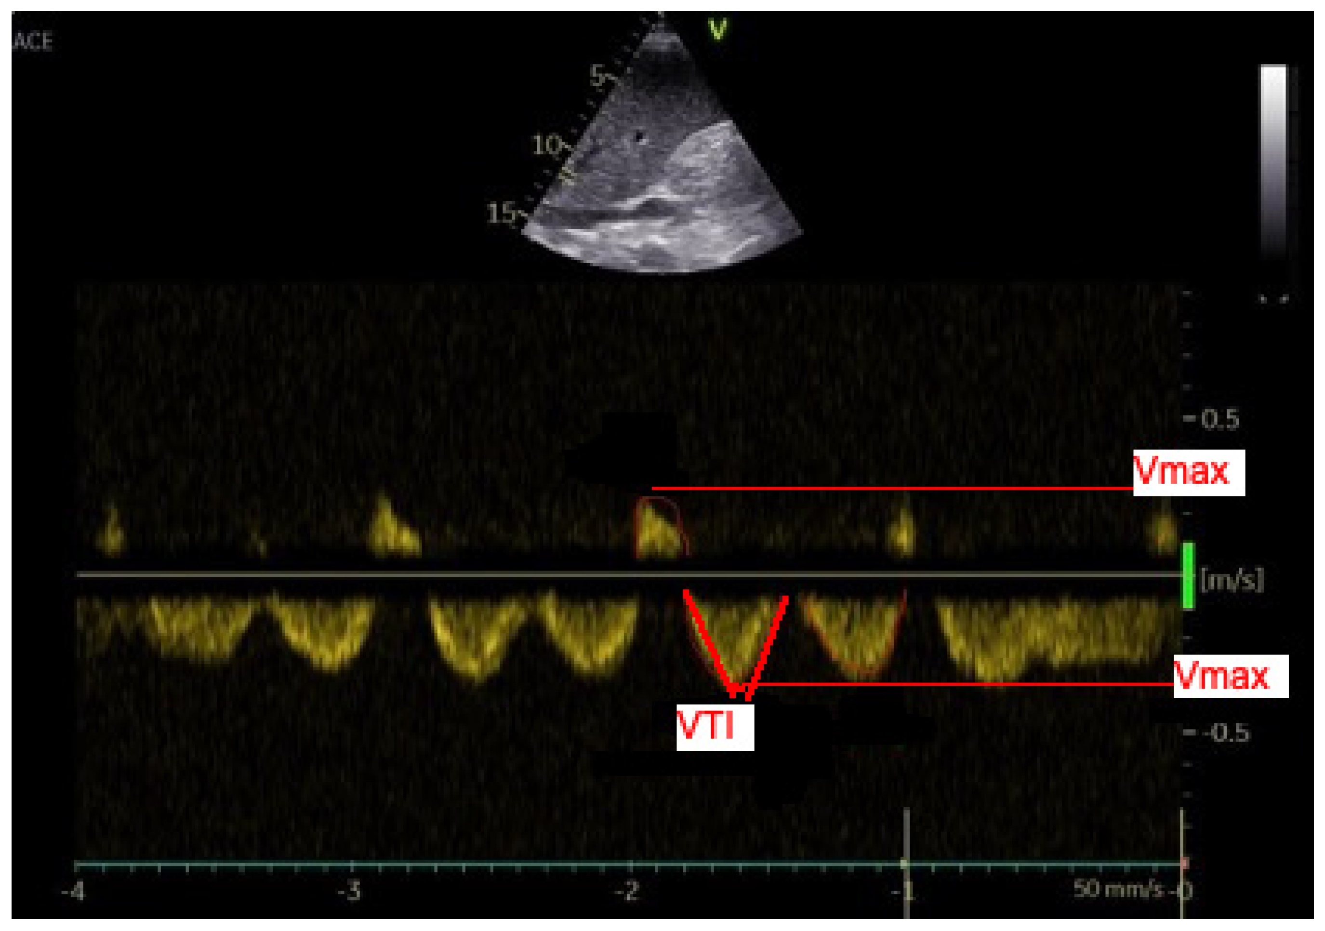Click the -2 time axis marker
The height and width of the screenshot is (931, 1325).
tap(627, 892)
